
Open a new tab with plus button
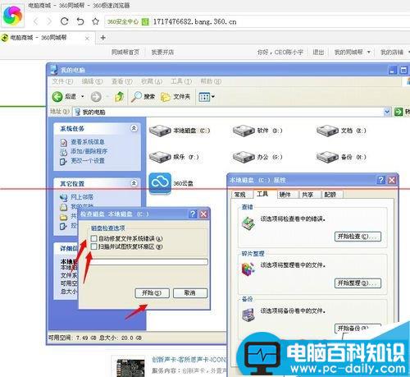click(103, 38)
